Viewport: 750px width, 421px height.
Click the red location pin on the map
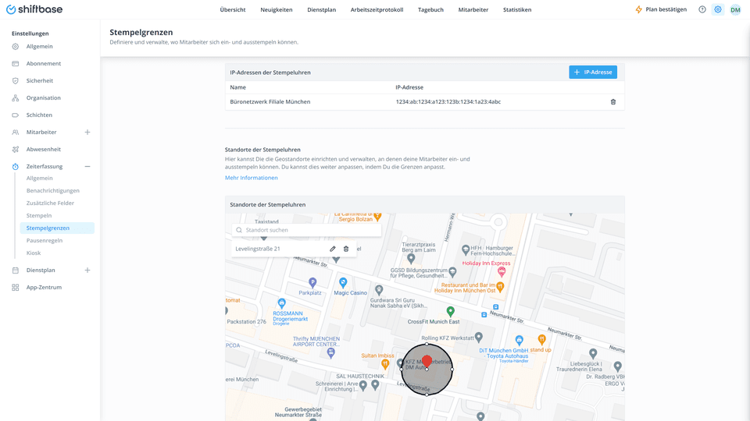[427, 361]
